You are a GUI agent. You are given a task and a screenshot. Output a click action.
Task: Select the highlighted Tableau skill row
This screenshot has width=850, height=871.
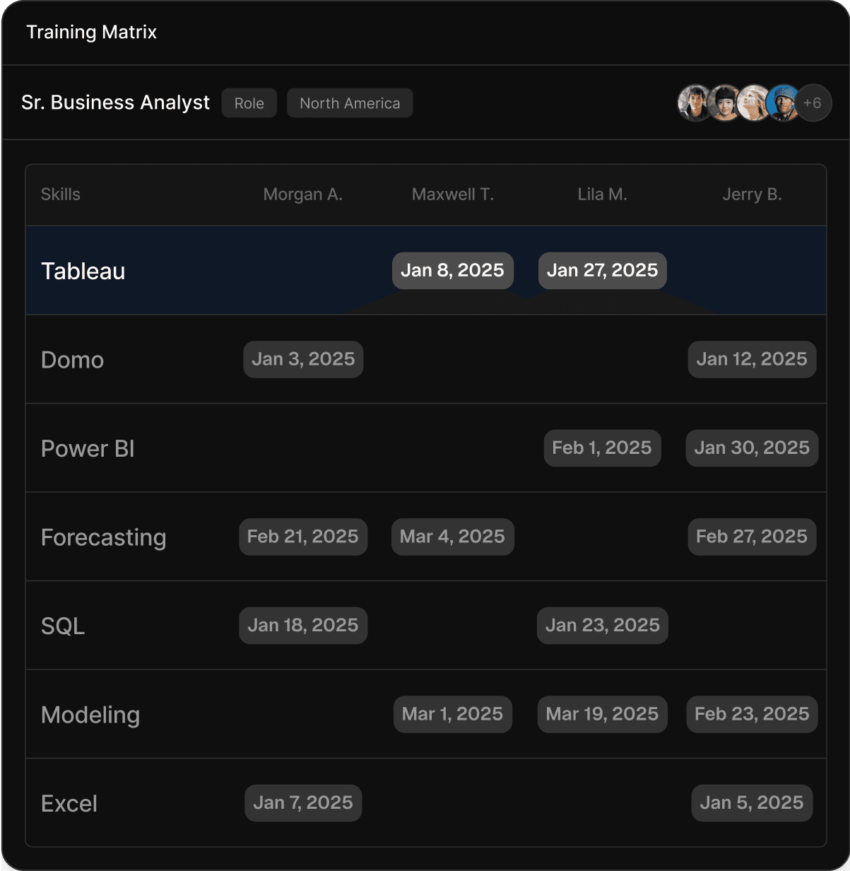pyautogui.click(x=83, y=271)
